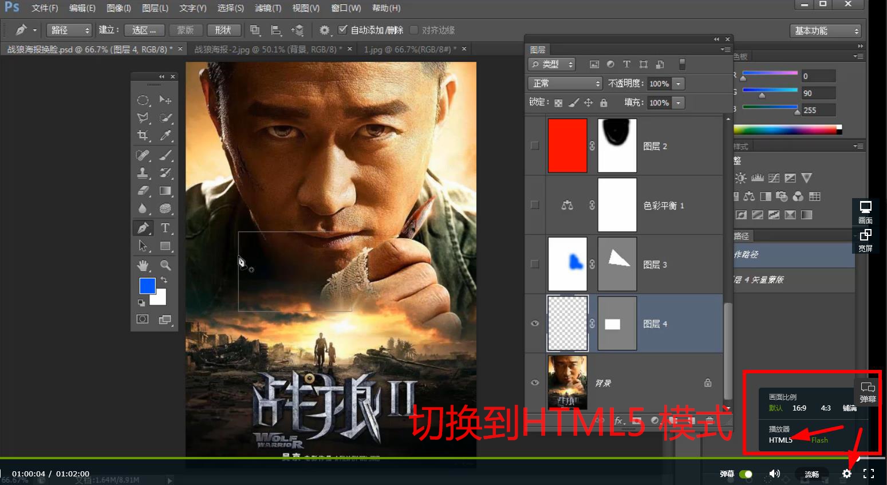Click the path operations icon in options bar
Screen dimensions: 887x485
255,30
